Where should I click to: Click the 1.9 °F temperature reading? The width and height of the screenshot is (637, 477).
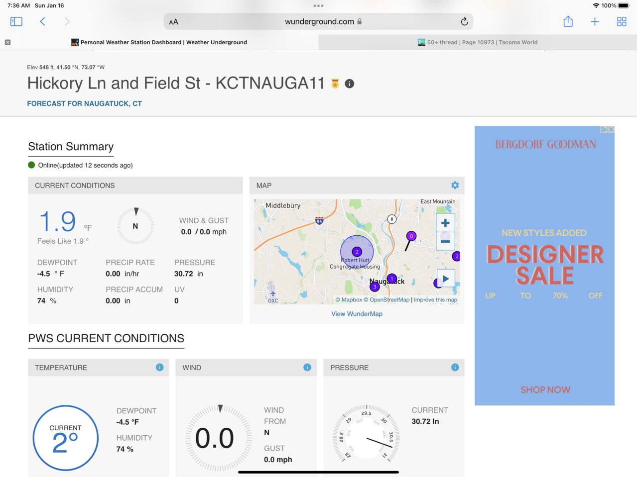point(65,222)
